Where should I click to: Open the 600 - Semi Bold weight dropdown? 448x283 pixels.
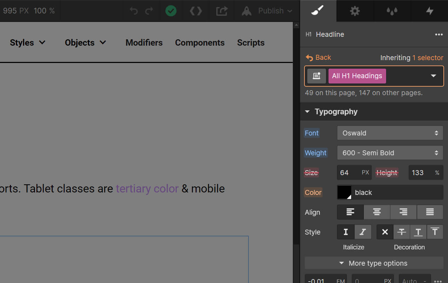[x=390, y=153]
